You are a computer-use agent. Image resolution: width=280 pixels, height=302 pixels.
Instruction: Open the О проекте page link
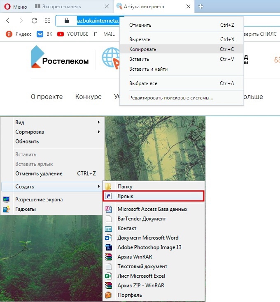point(47,97)
